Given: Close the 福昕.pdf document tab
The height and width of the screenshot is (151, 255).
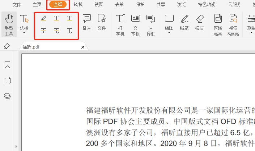Looking at the screenshot, I should tap(83, 47).
